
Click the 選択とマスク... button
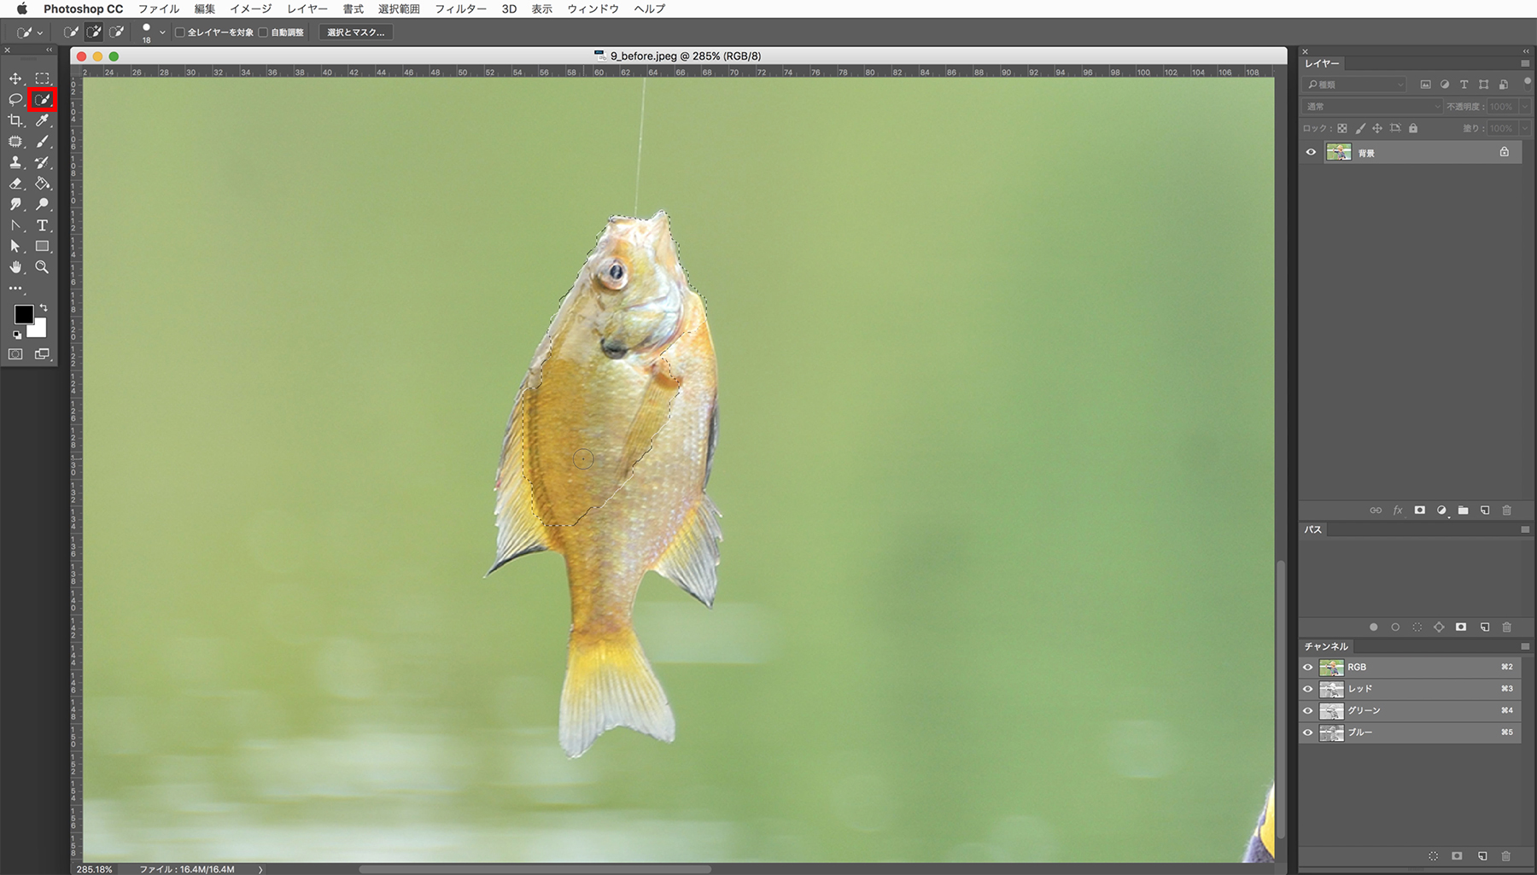(355, 32)
